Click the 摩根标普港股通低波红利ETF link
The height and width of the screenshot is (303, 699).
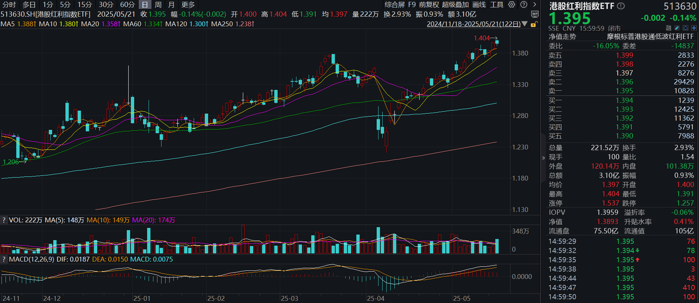pyautogui.click(x=650, y=37)
